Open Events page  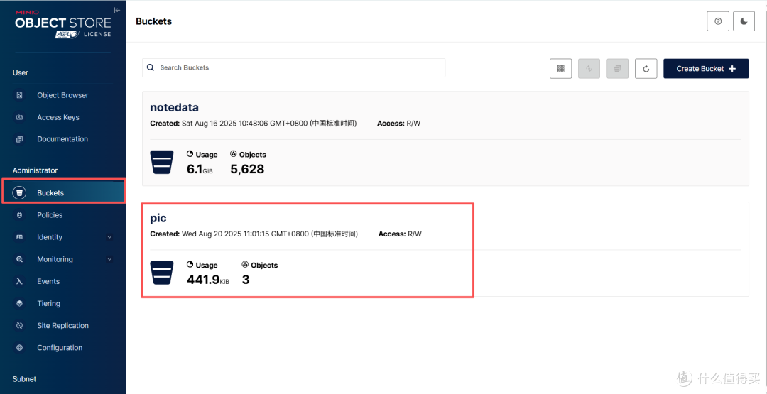(x=48, y=282)
